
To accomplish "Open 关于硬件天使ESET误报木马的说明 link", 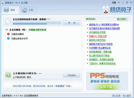I will [105, 28].
